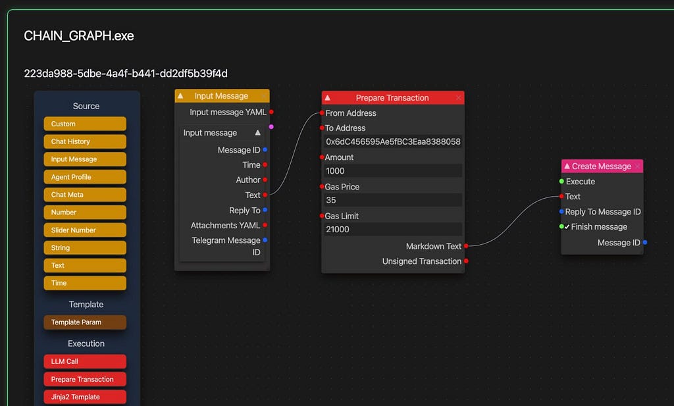674x406 pixels.
Task: Select the green Execute input port
Action: coord(561,182)
